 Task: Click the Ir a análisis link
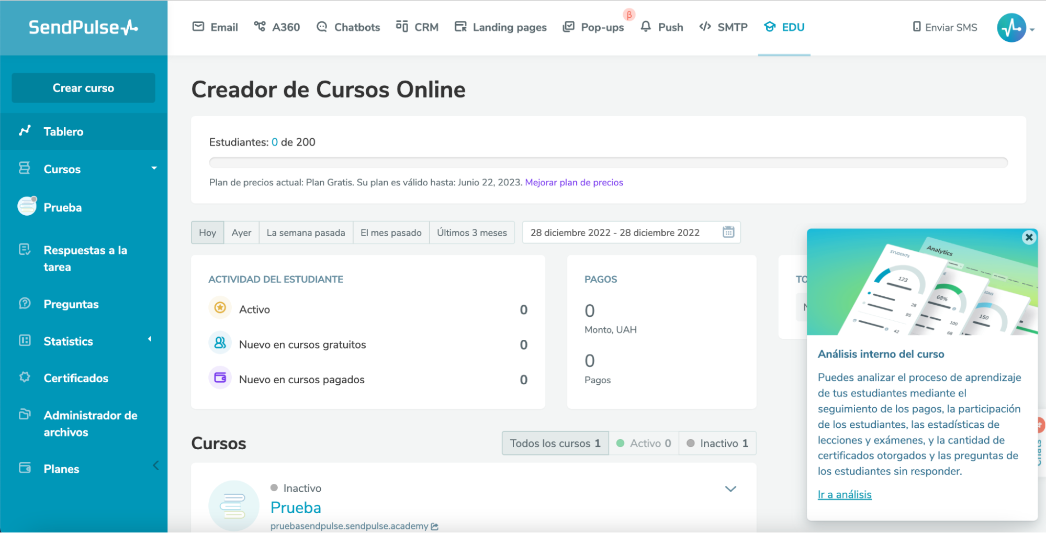point(845,494)
